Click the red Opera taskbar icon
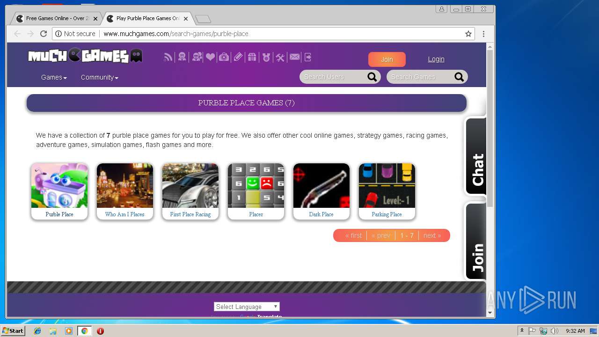Image resolution: width=599 pixels, height=337 pixels. pos(100,331)
